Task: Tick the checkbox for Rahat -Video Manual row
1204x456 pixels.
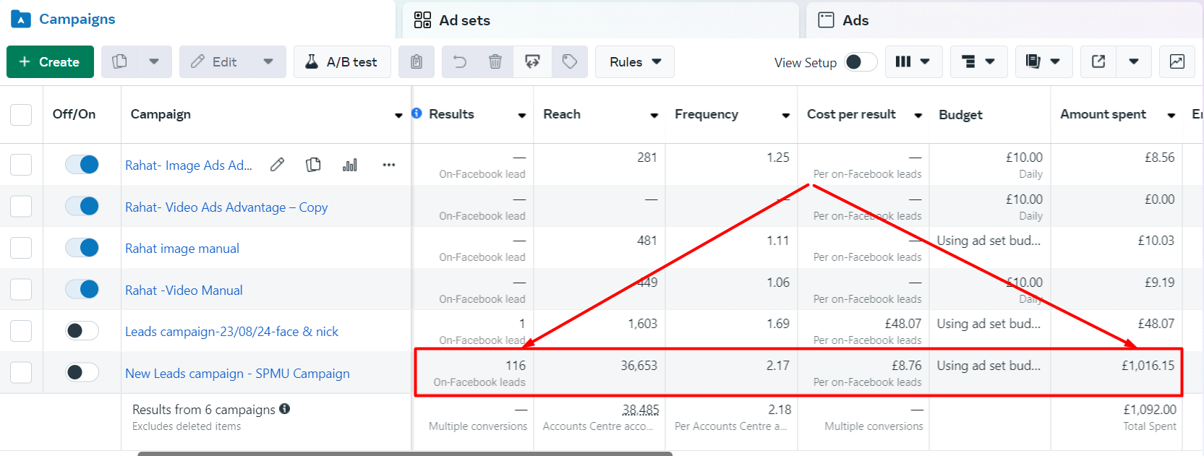Action: [21, 290]
